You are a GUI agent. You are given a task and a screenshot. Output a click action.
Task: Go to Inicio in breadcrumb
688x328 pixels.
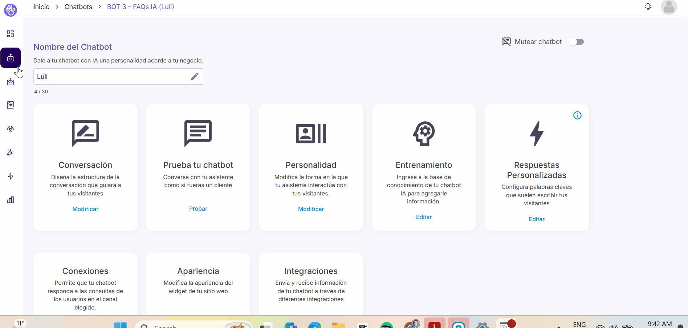pos(41,7)
